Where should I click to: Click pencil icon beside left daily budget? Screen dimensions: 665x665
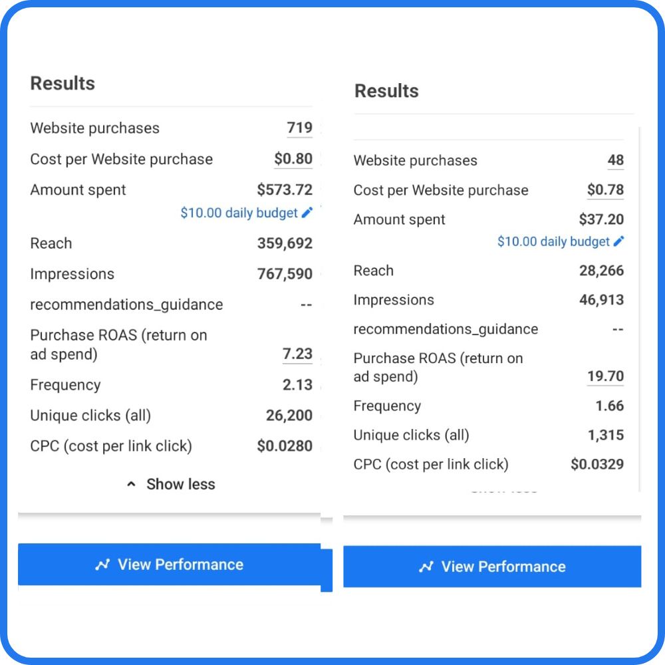(x=307, y=213)
